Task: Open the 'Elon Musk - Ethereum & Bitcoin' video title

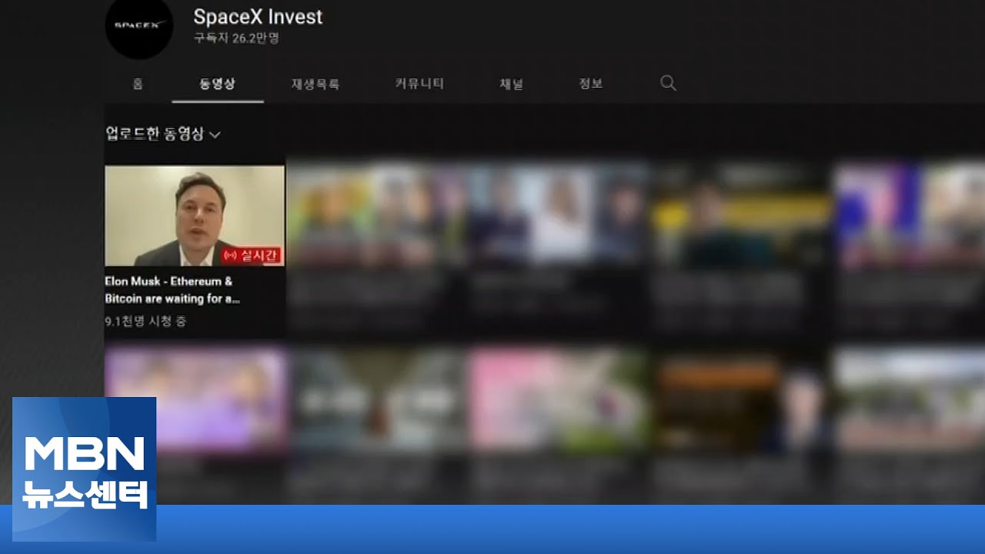Action: [x=172, y=290]
